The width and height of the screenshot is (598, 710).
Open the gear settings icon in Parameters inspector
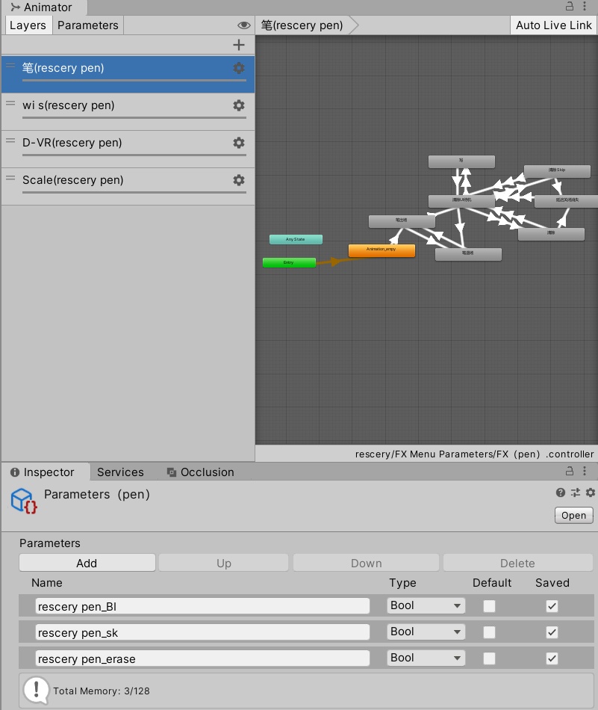coord(589,493)
